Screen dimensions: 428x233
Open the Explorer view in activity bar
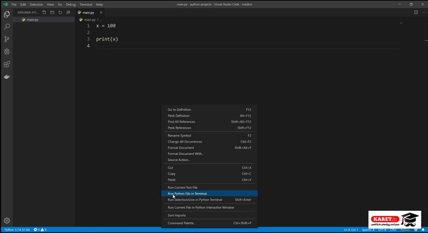pos(7,14)
